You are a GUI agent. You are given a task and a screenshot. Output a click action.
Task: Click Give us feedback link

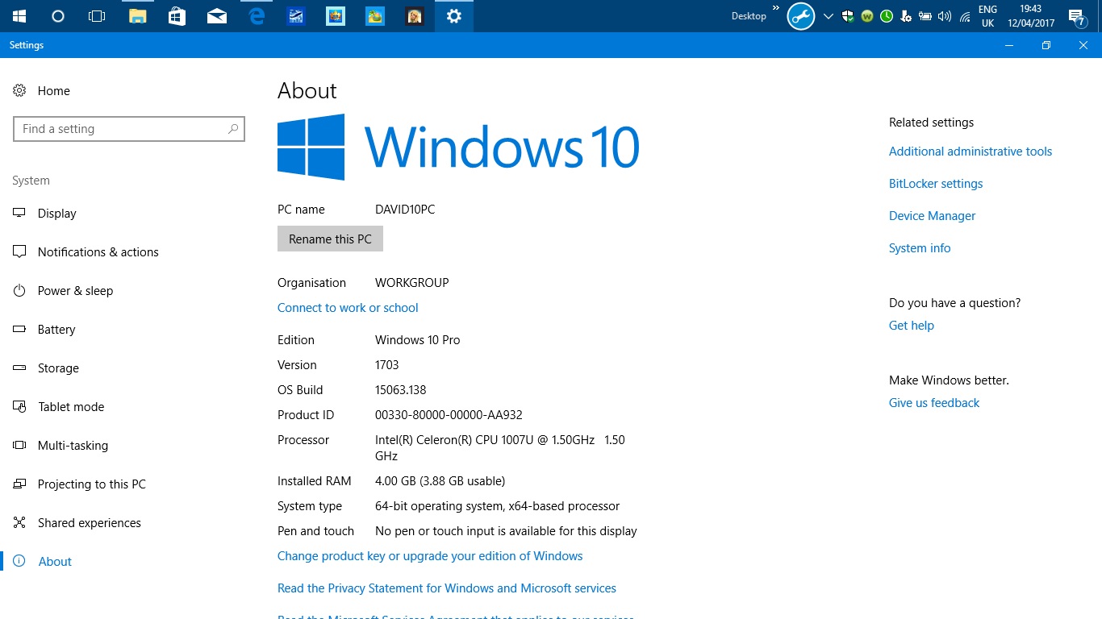pyautogui.click(x=934, y=403)
